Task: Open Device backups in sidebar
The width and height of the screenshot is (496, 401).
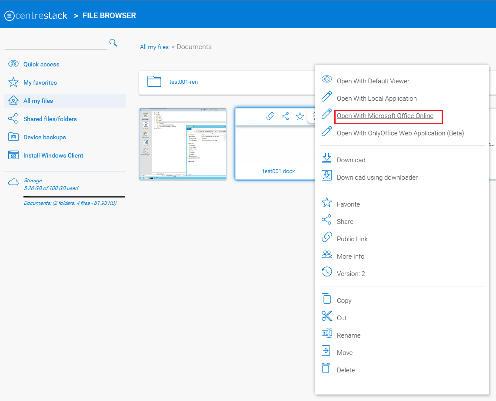Action: (45, 137)
